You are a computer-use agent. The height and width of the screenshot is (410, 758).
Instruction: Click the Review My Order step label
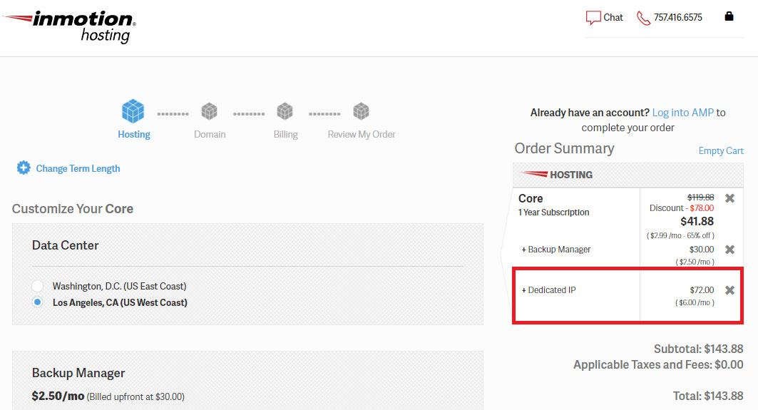tap(362, 135)
